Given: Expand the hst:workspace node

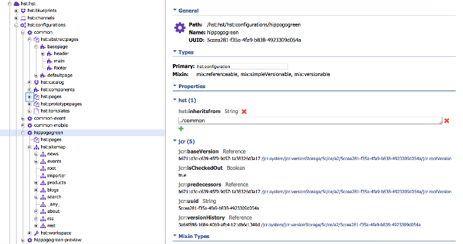Looking at the screenshot, I should (30, 233).
